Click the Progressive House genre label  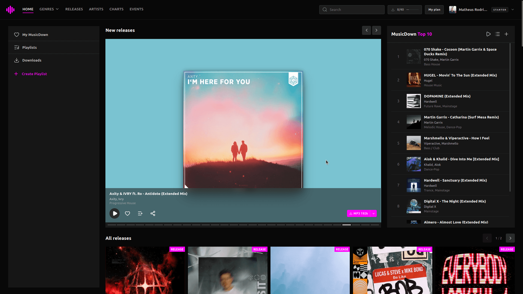click(x=123, y=203)
